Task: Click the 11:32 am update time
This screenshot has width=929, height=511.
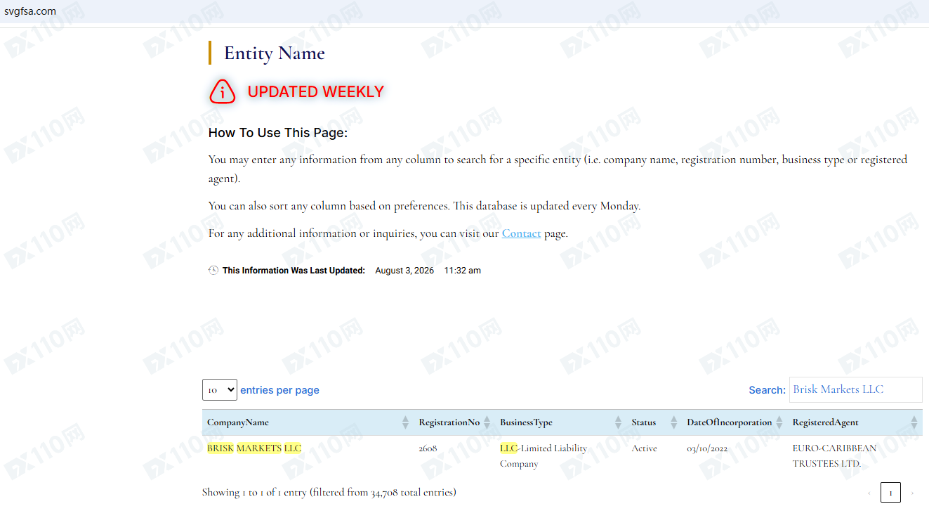Action: click(463, 271)
